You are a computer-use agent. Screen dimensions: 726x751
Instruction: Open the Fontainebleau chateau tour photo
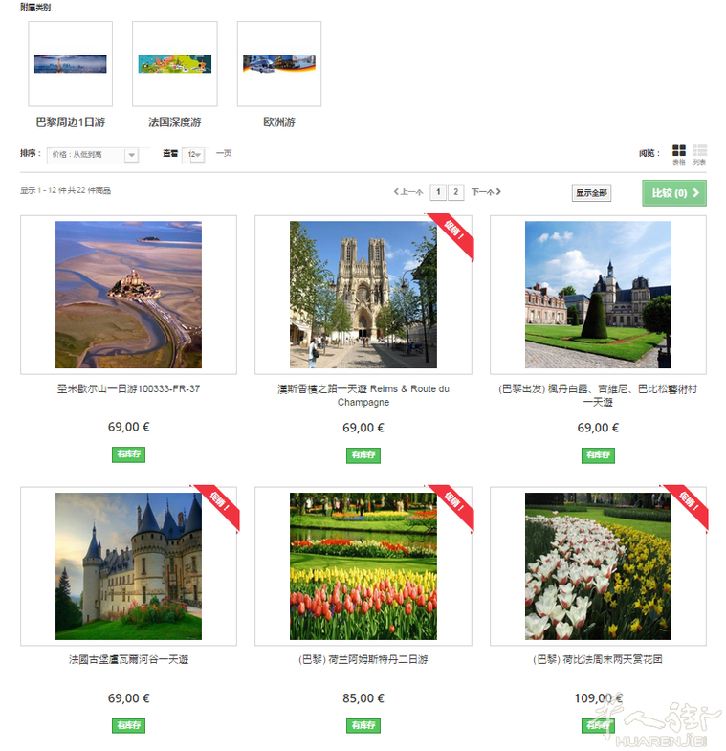pos(598,295)
